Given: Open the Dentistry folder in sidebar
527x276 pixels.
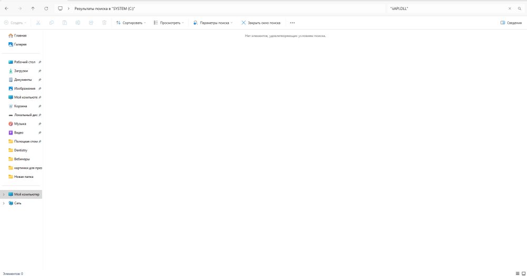Looking at the screenshot, I should click(x=20, y=150).
